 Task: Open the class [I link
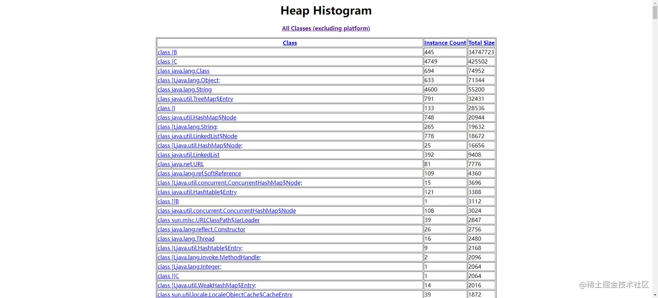[166, 108]
